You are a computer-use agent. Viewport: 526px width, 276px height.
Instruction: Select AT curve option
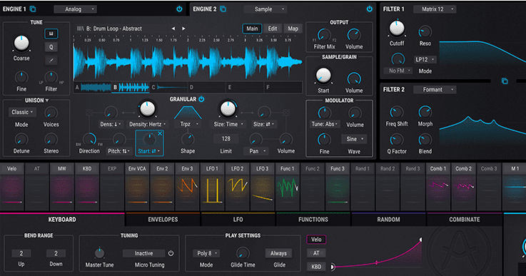tap(316, 253)
